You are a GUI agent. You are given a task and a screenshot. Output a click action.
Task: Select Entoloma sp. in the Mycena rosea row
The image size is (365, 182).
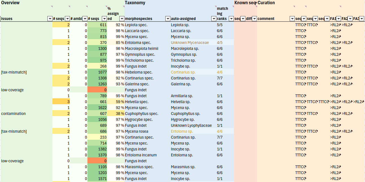194,131
